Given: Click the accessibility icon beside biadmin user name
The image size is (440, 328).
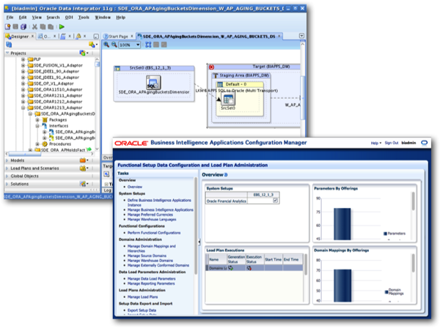Looking at the screenshot, I should (425, 143).
